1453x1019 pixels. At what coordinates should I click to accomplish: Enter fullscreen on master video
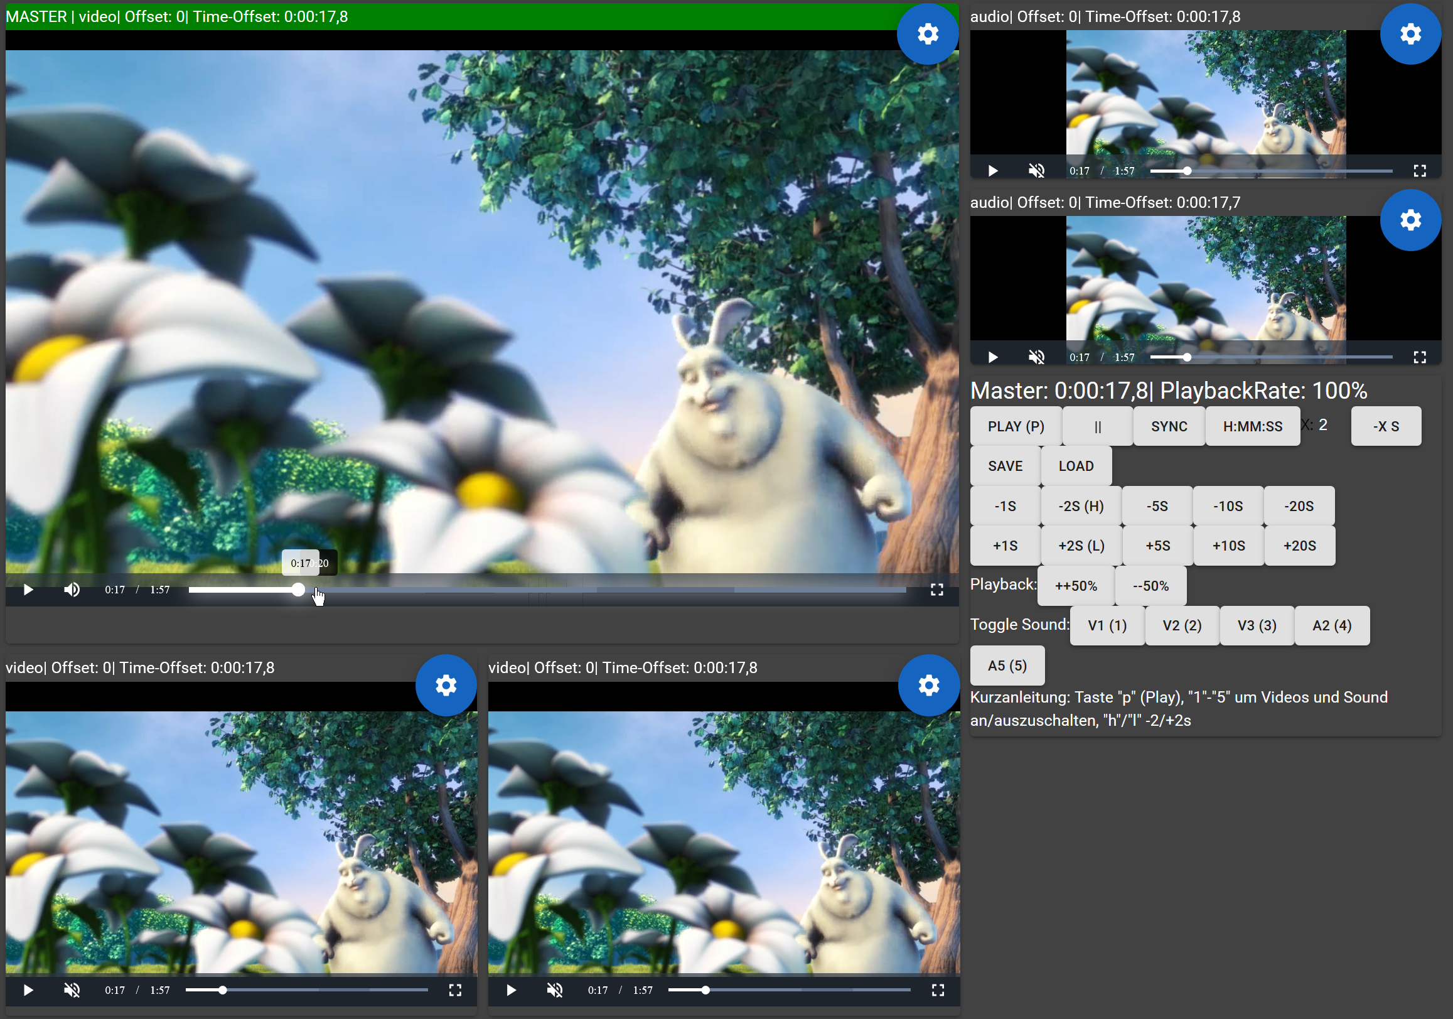click(936, 590)
